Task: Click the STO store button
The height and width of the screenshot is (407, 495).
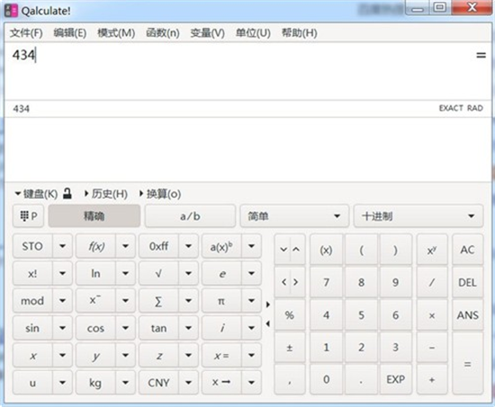Action: 32,246
